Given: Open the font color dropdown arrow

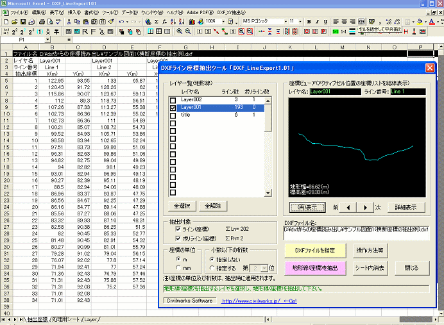Looking at the screenshot, I should tap(438, 22).
